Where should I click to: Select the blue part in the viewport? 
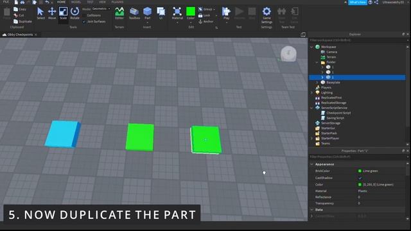click(x=63, y=134)
